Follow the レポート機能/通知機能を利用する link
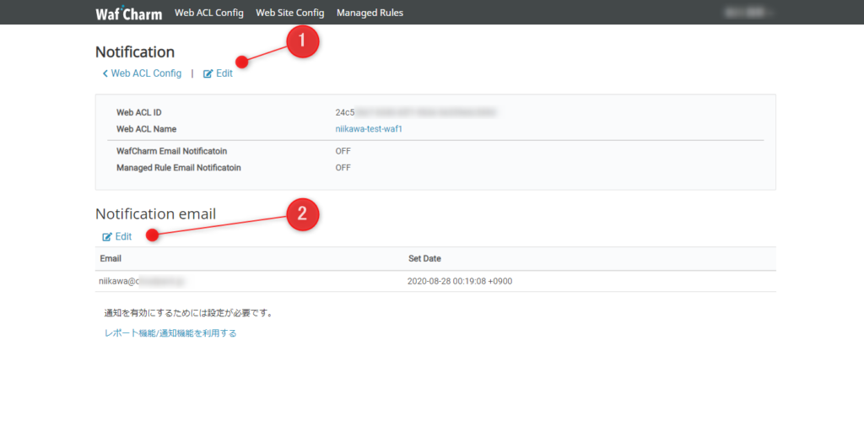Image resolution: width=864 pixels, height=443 pixels. click(170, 333)
